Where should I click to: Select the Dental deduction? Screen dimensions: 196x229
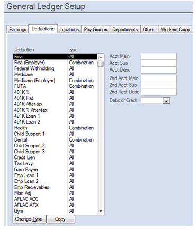[55, 140]
